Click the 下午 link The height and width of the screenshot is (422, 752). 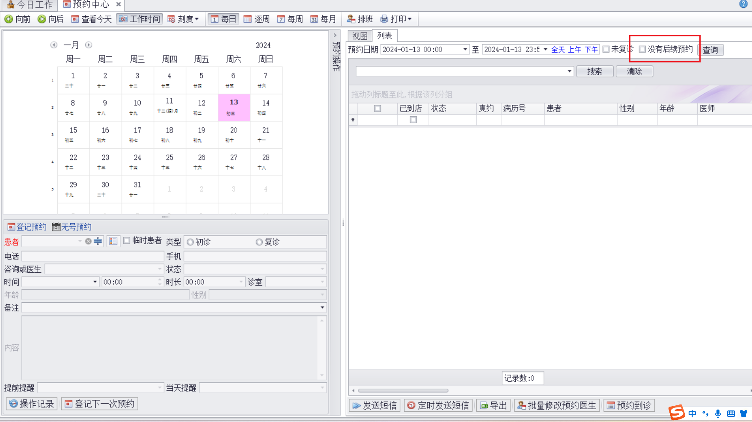591,50
